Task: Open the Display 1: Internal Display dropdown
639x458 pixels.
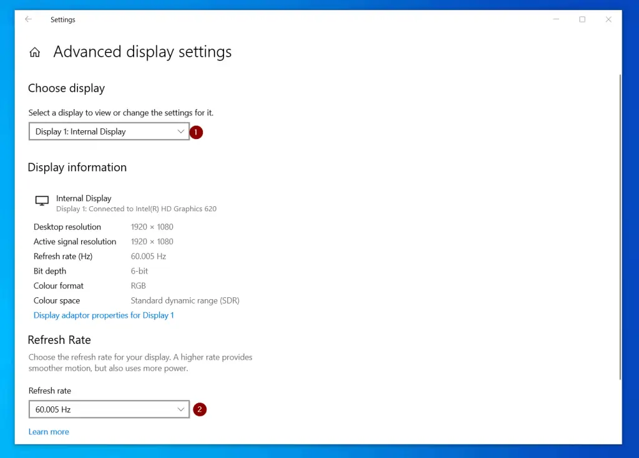Action: point(109,131)
